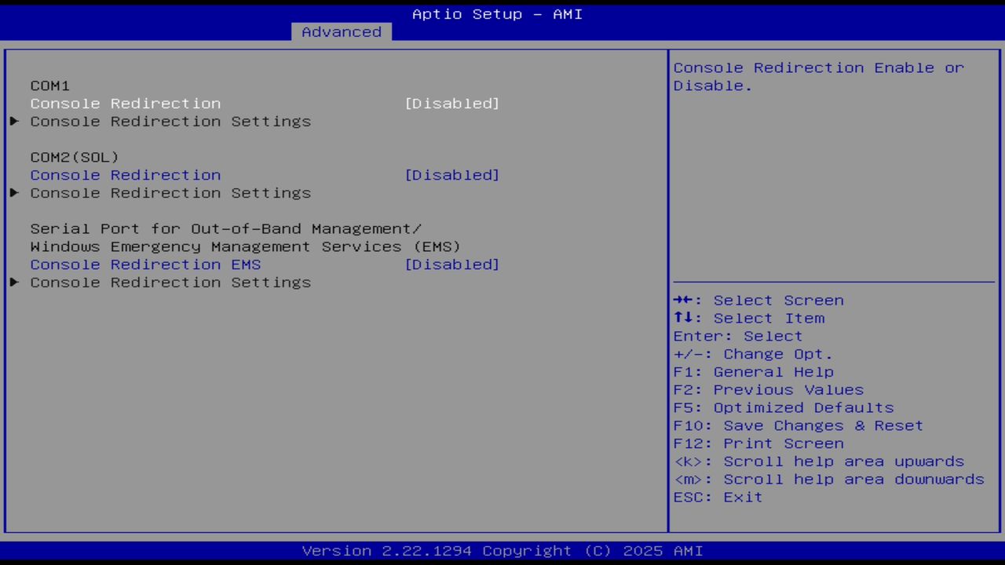The width and height of the screenshot is (1005, 565).
Task: Select the Serial Port Out-of-Band Management label
Action: pos(226,228)
